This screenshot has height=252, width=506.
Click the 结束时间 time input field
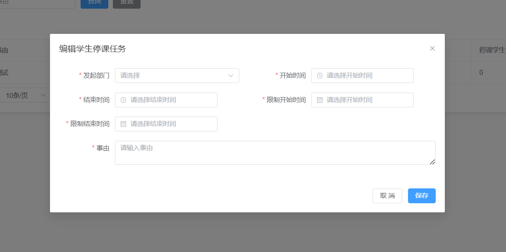click(166, 100)
